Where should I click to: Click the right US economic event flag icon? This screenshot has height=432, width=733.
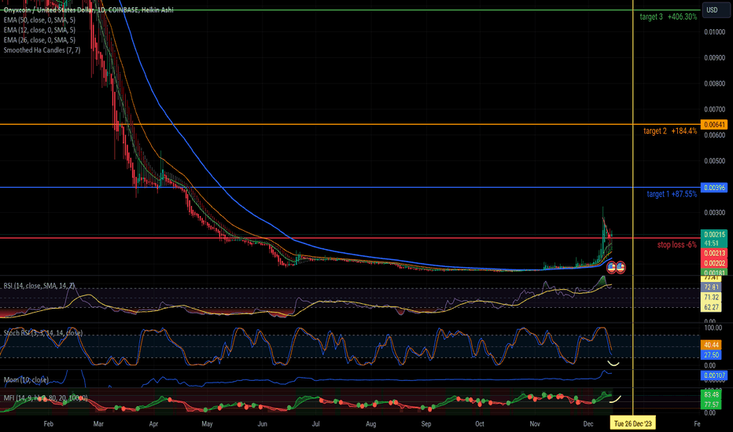[621, 268]
